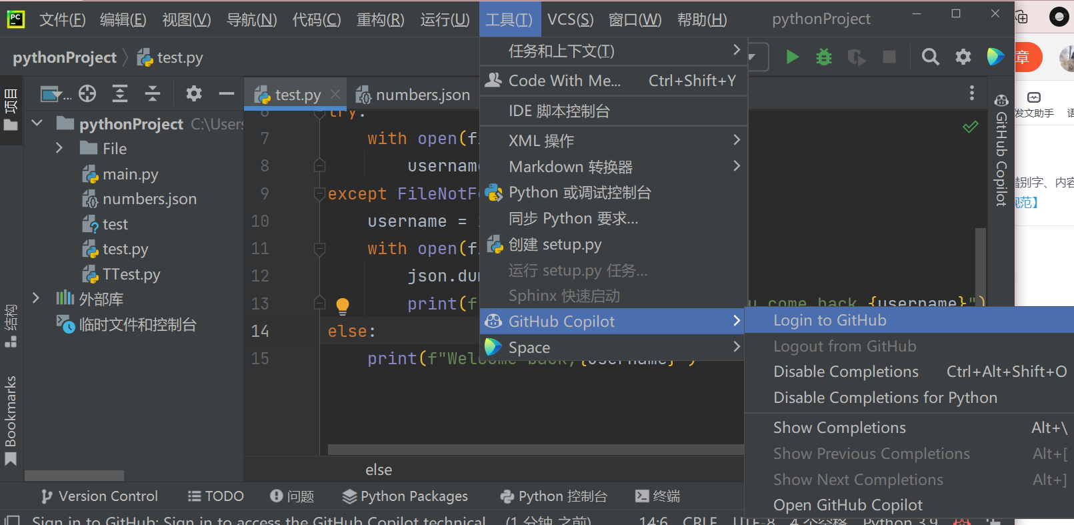Select main.py in project tree
Viewport: 1074px width, 525px height.
point(120,174)
